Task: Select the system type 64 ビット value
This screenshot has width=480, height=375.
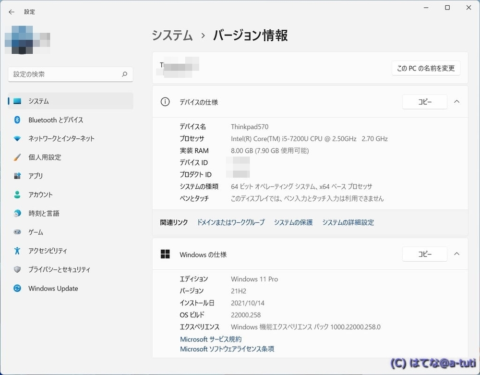Action: (x=301, y=186)
